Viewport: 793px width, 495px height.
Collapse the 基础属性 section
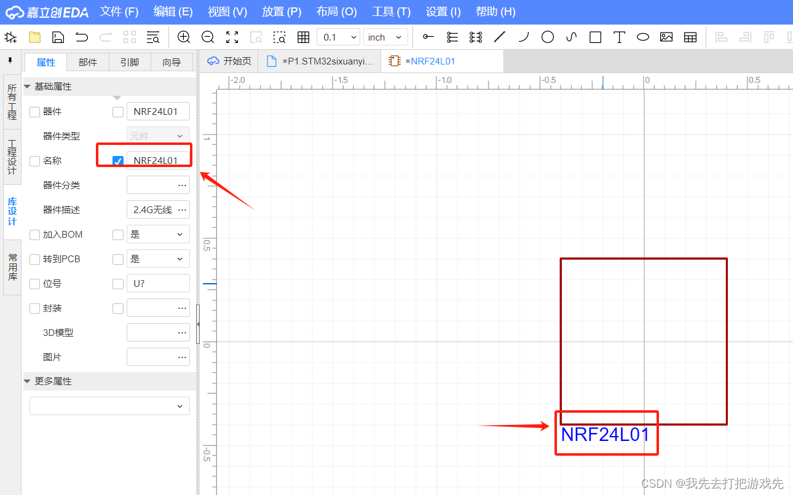[27, 87]
